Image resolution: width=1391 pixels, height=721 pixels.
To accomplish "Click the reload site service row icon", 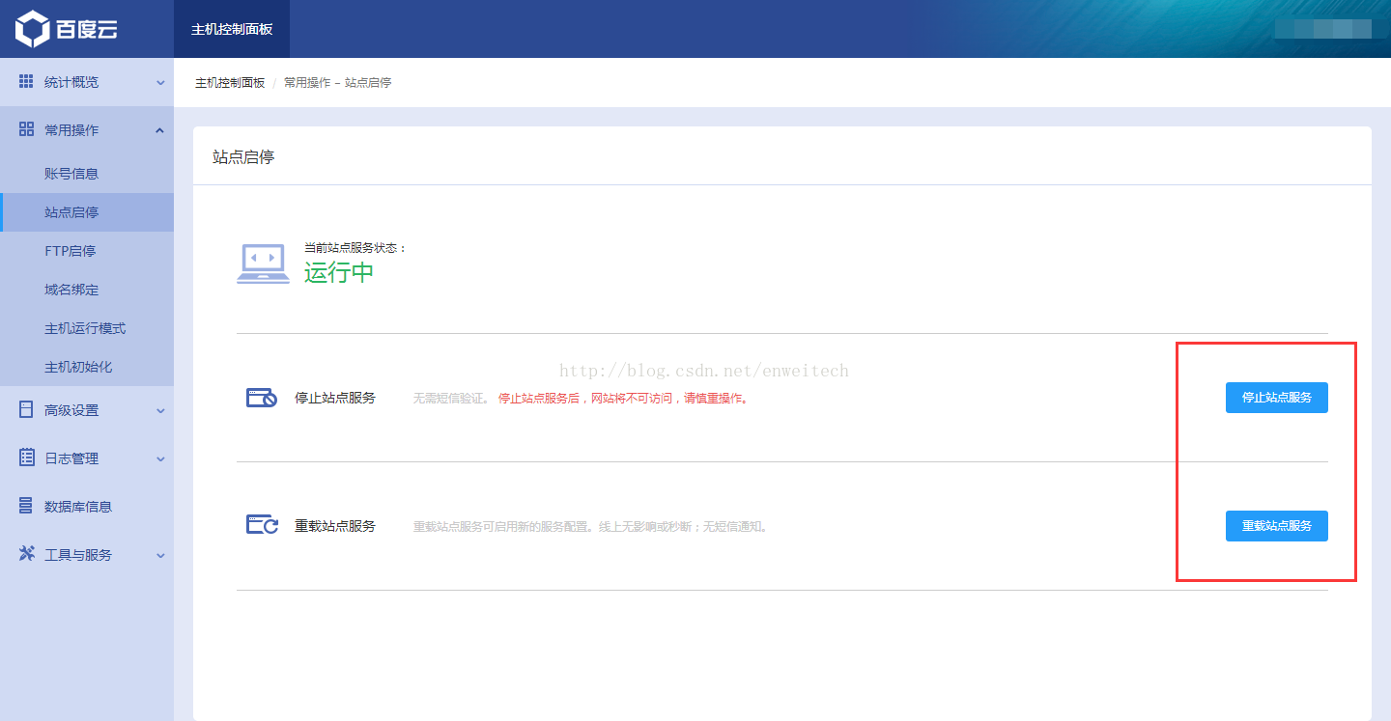I will (262, 526).
